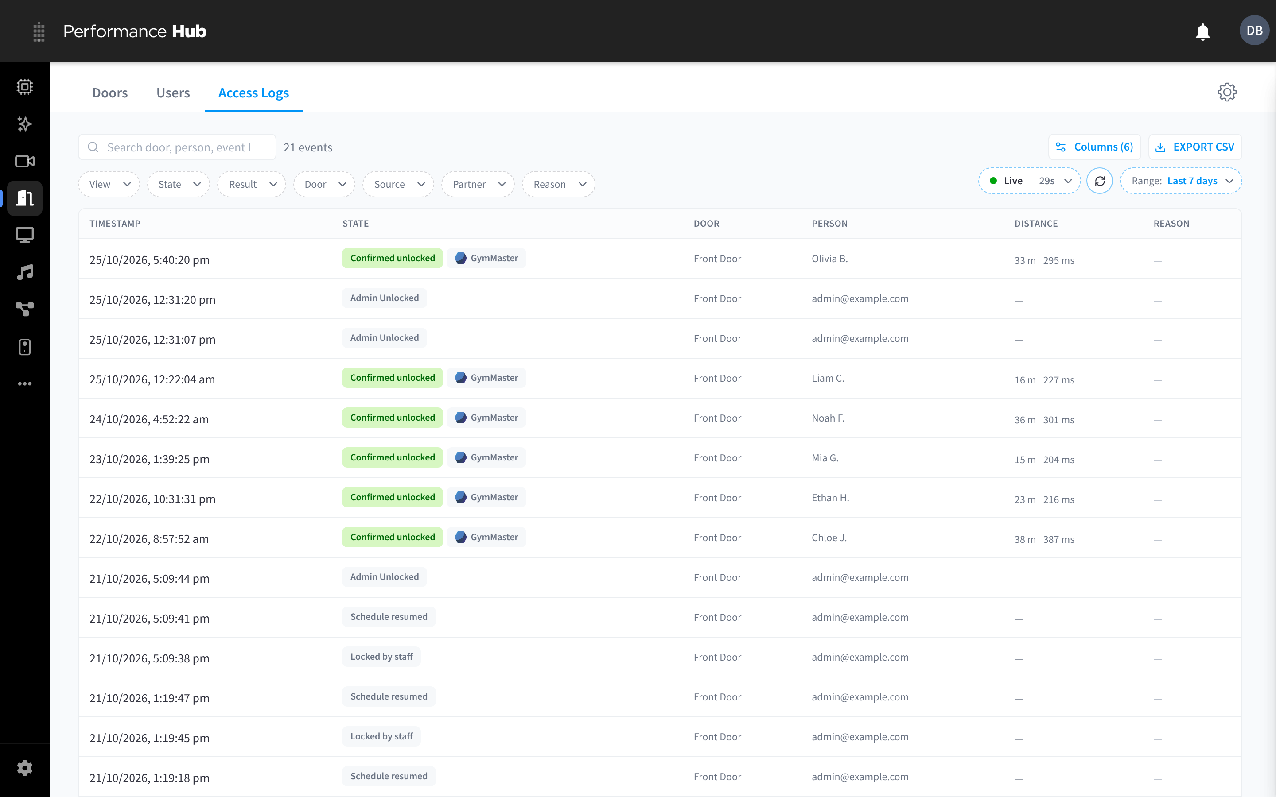Focus the search door, person, event field

click(x=177, y=147)
